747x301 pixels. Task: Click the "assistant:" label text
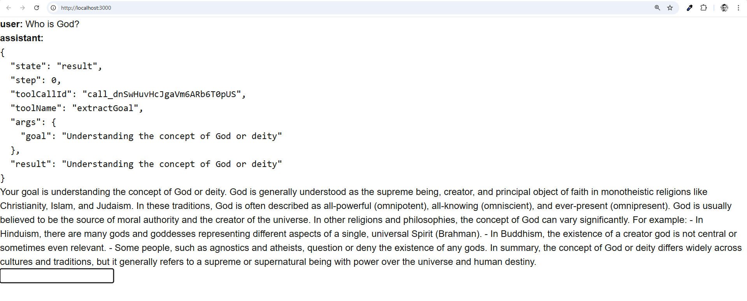coord(22,38)
